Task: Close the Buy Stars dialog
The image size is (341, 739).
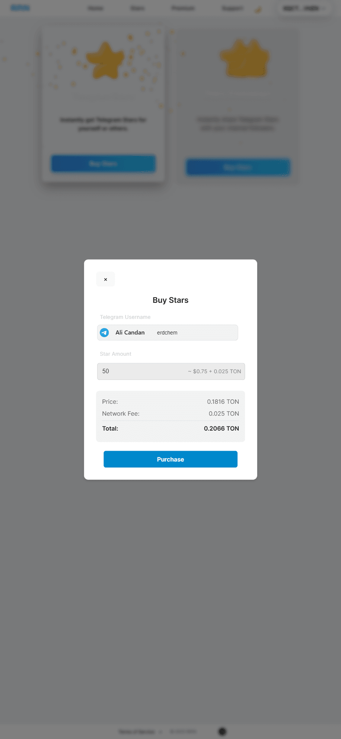Action: pyautogui.click(x=105, y=279)
